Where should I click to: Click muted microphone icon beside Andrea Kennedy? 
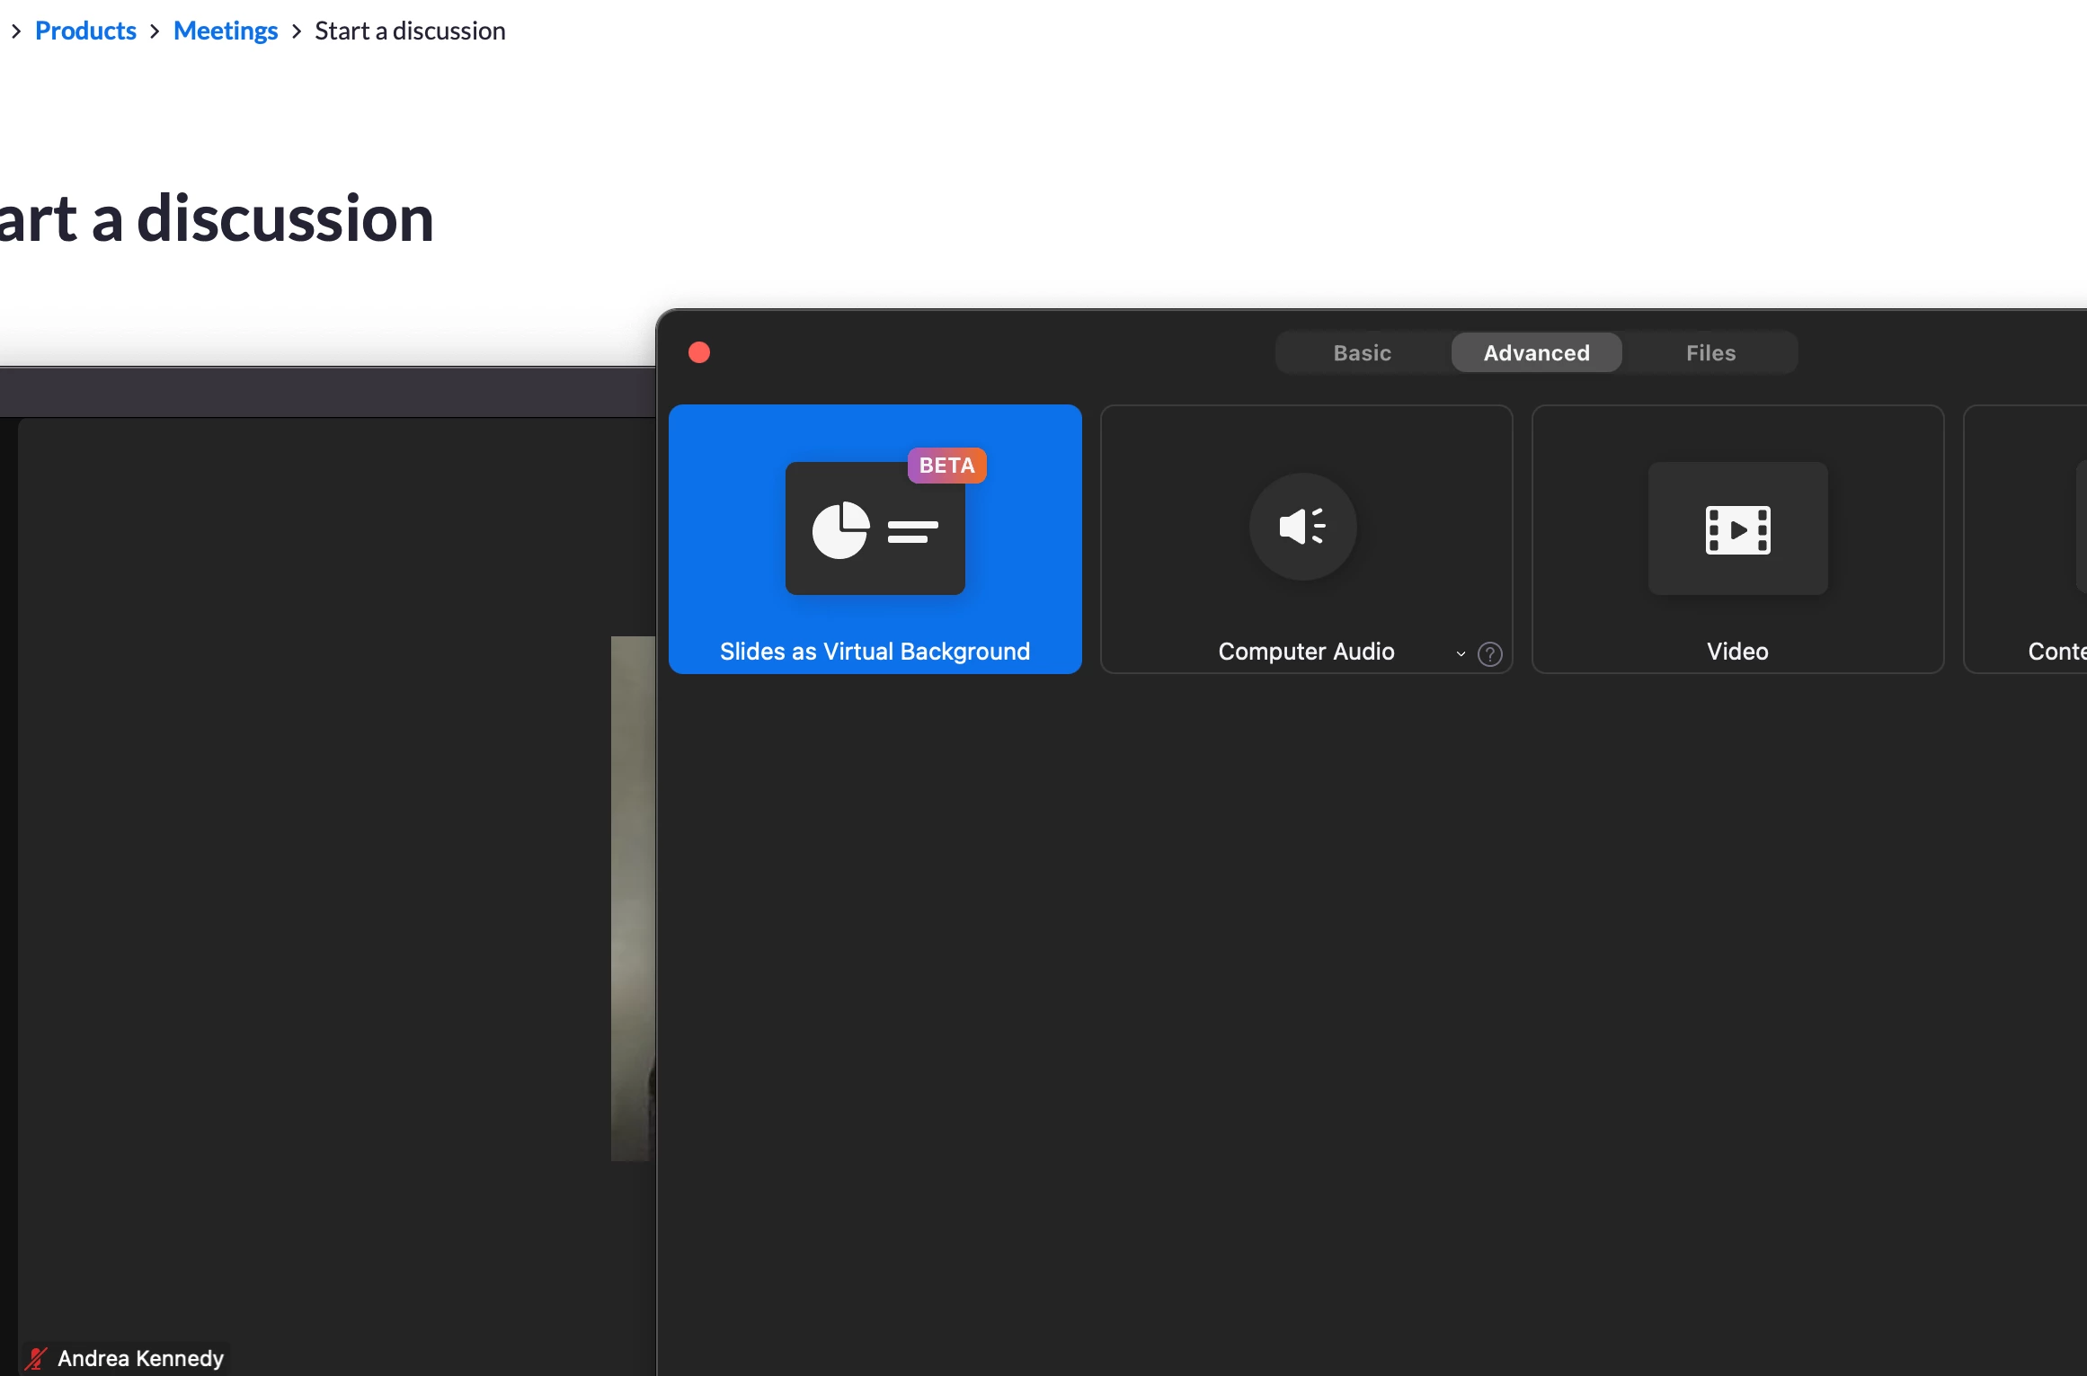pos(37,1358)
